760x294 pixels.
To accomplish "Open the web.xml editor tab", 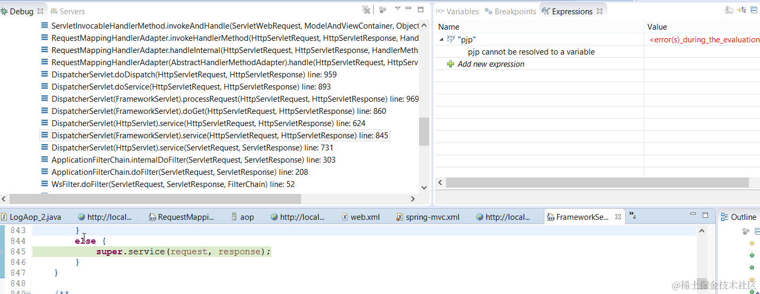I will 360,217.
